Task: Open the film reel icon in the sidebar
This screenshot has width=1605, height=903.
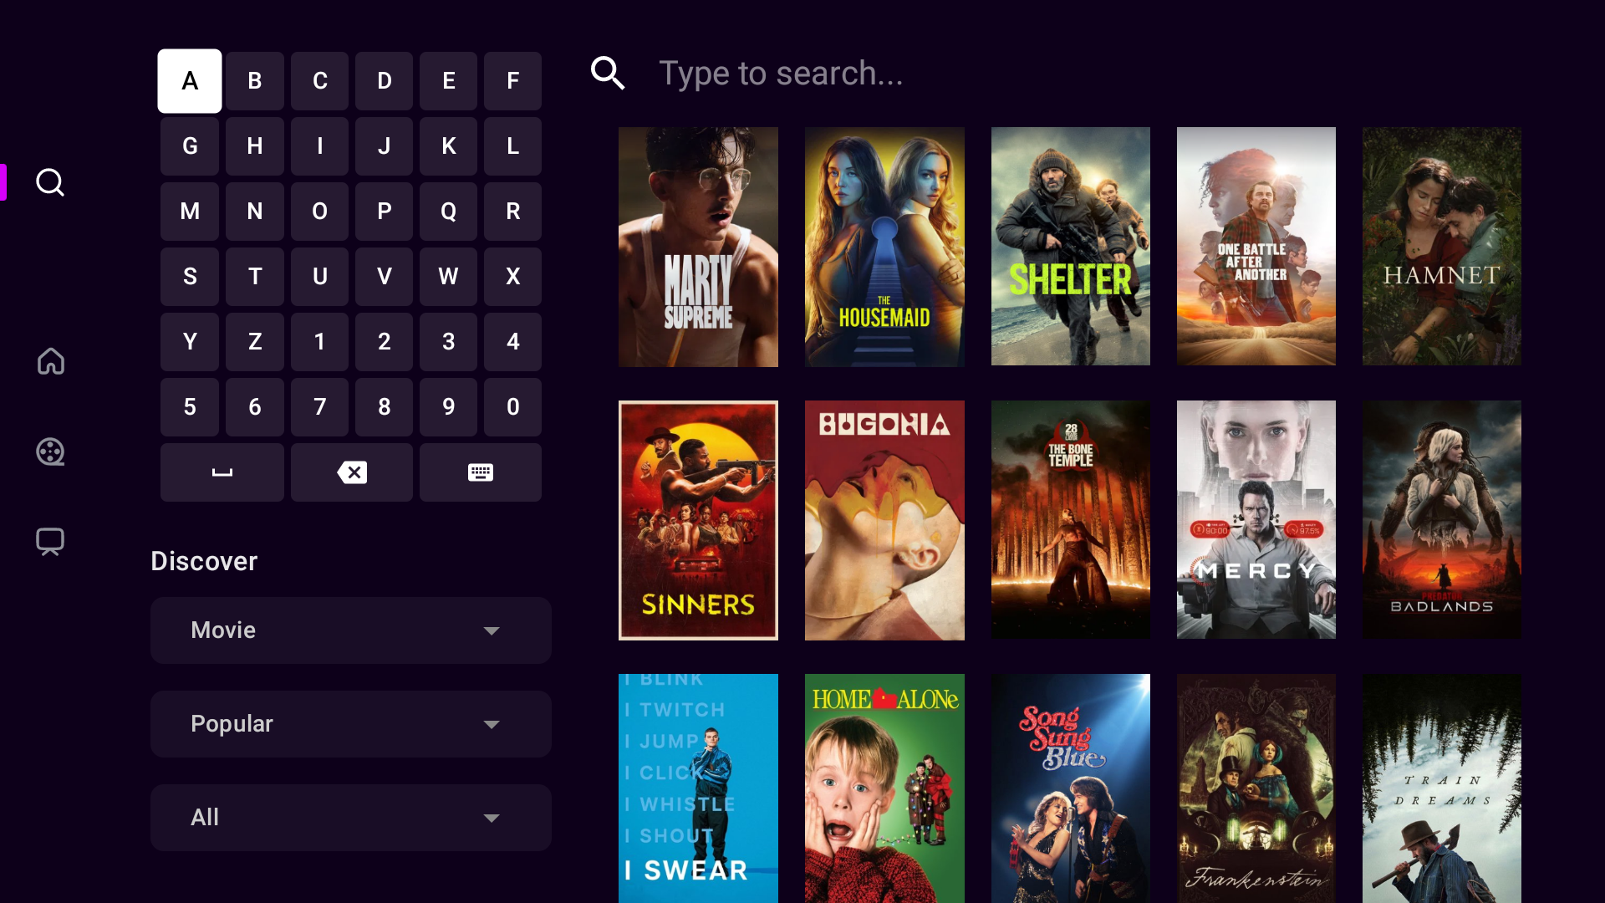Action: click(50, 451)
